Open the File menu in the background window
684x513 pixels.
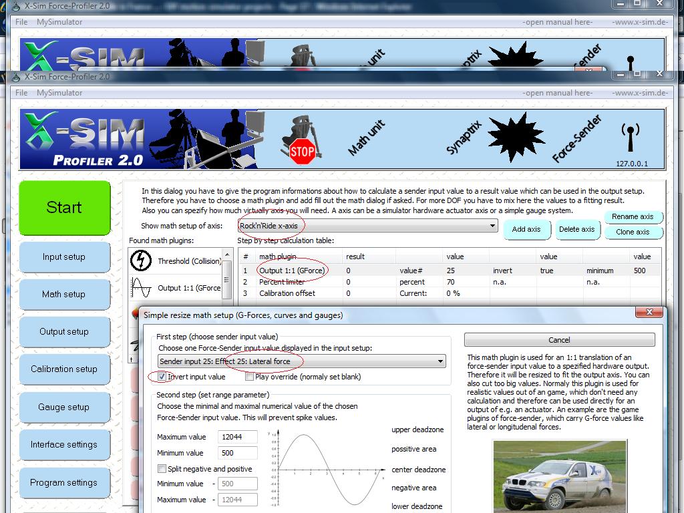[x=21, y=22]
